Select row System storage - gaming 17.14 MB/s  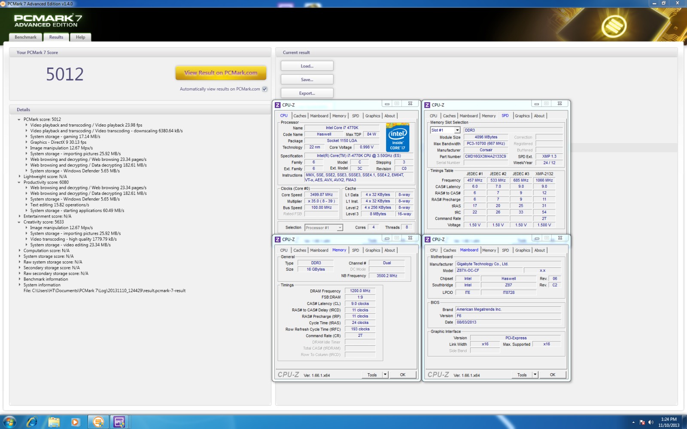pos(65,137)
